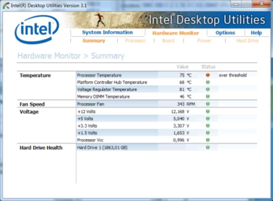Open the Help tab
Screen dimensions: 273x201
(256, 33)
